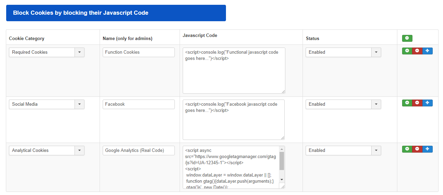This screenshot has width=443, height=195.
Task: Click the Function Cookies name field
Action: pos(139,52)
